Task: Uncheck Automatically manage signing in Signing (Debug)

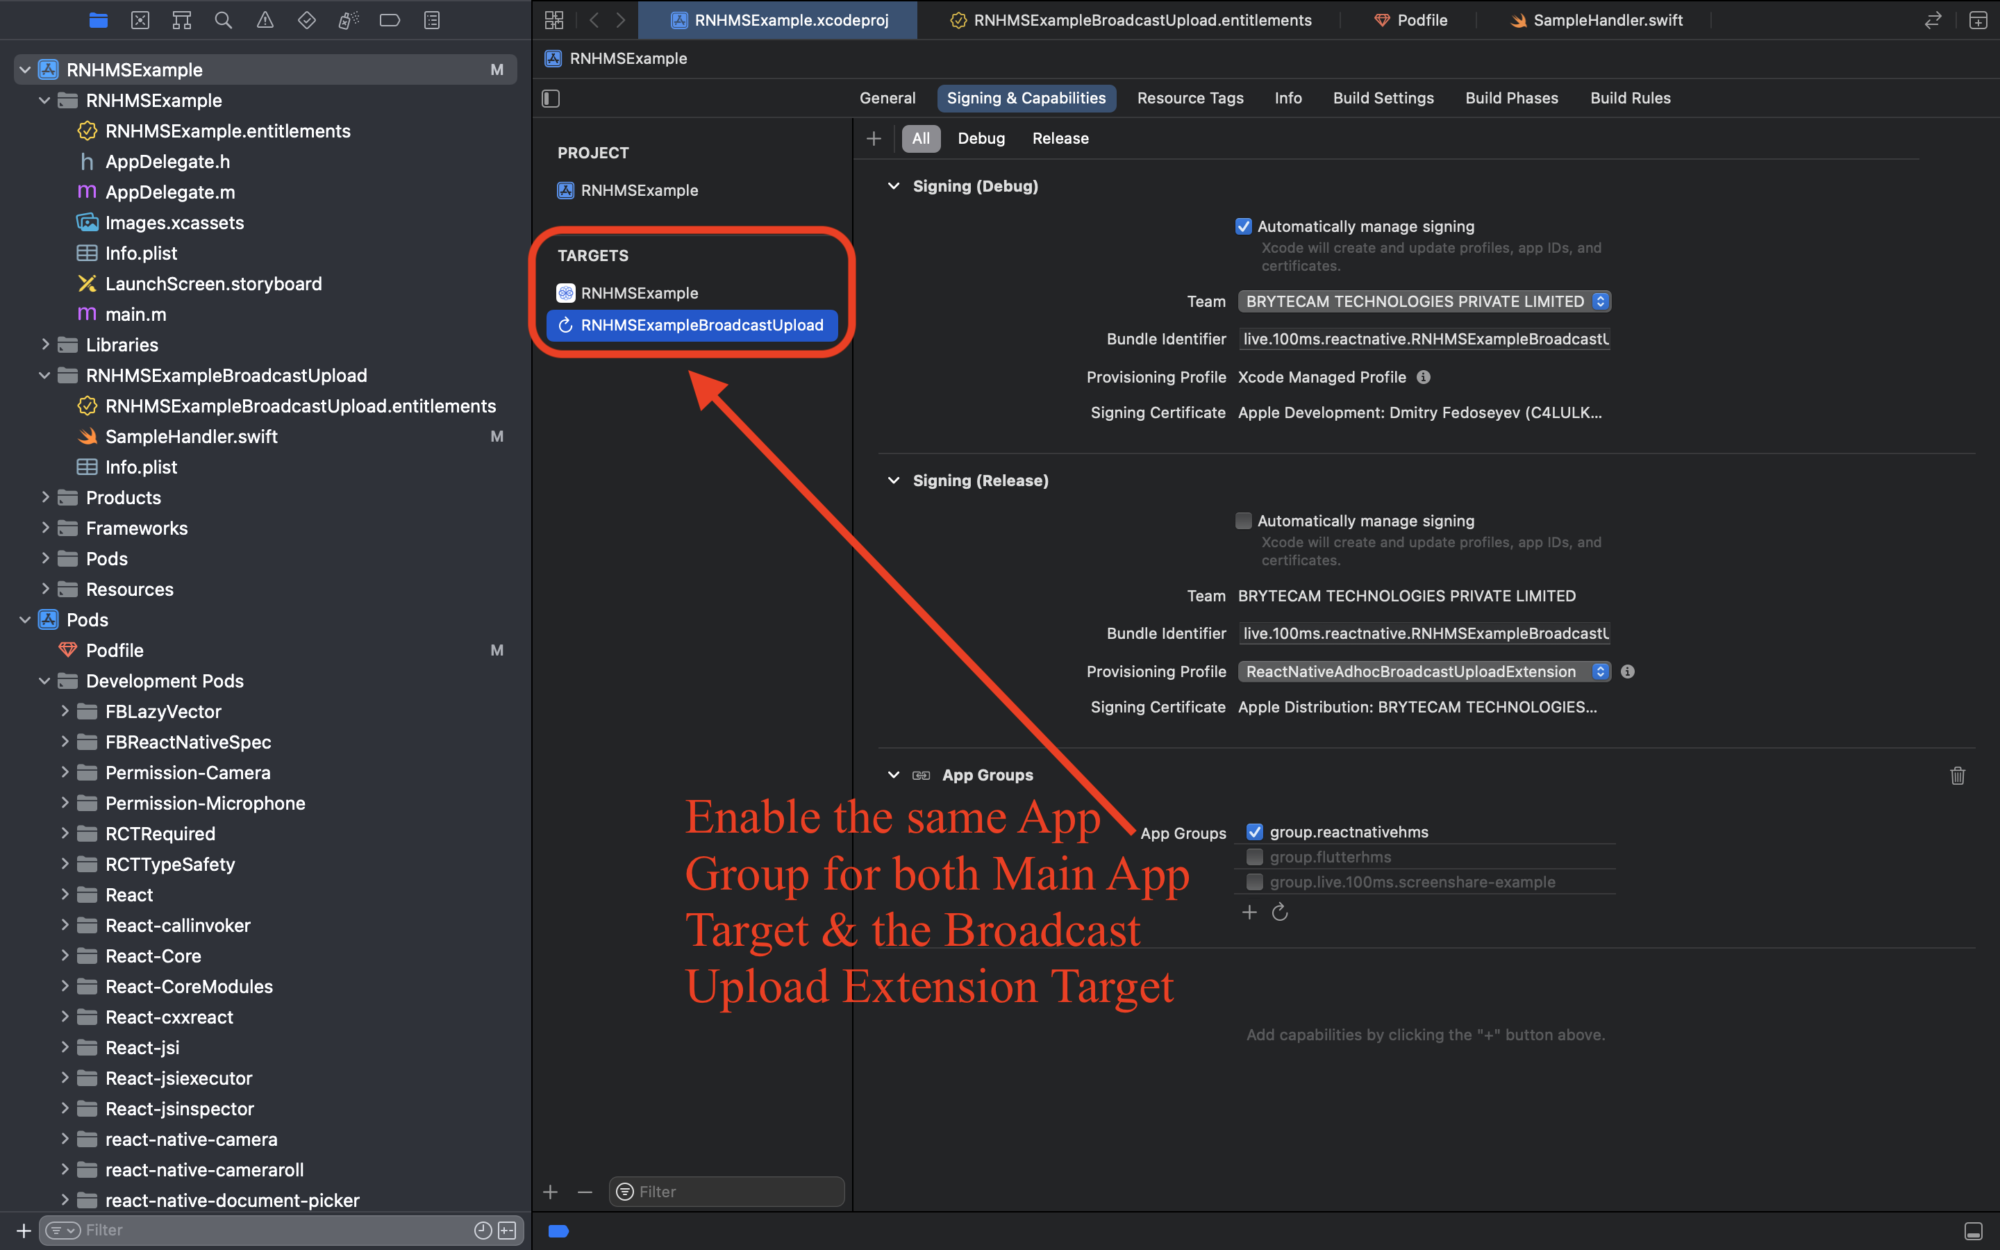Action: pos(1244,226)
